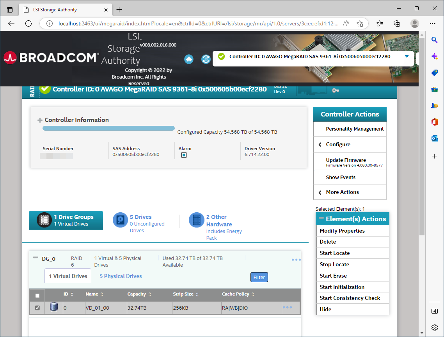Switch to 5 Physical Drives tab
The width and height of the screenshot is (444, 337).
(x=121, y=276)
